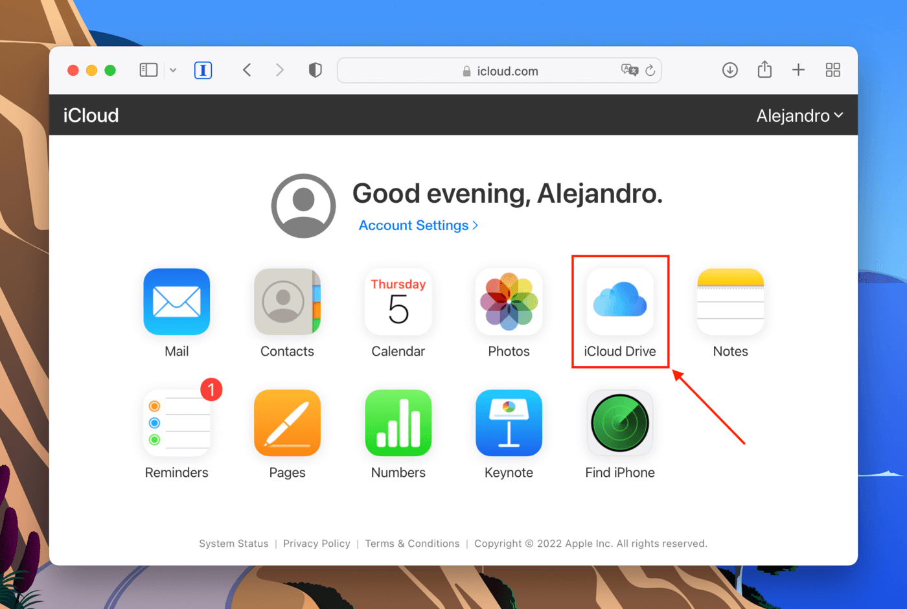
Task: Open iCloud Drive
Action: click(x=620, y=302)
